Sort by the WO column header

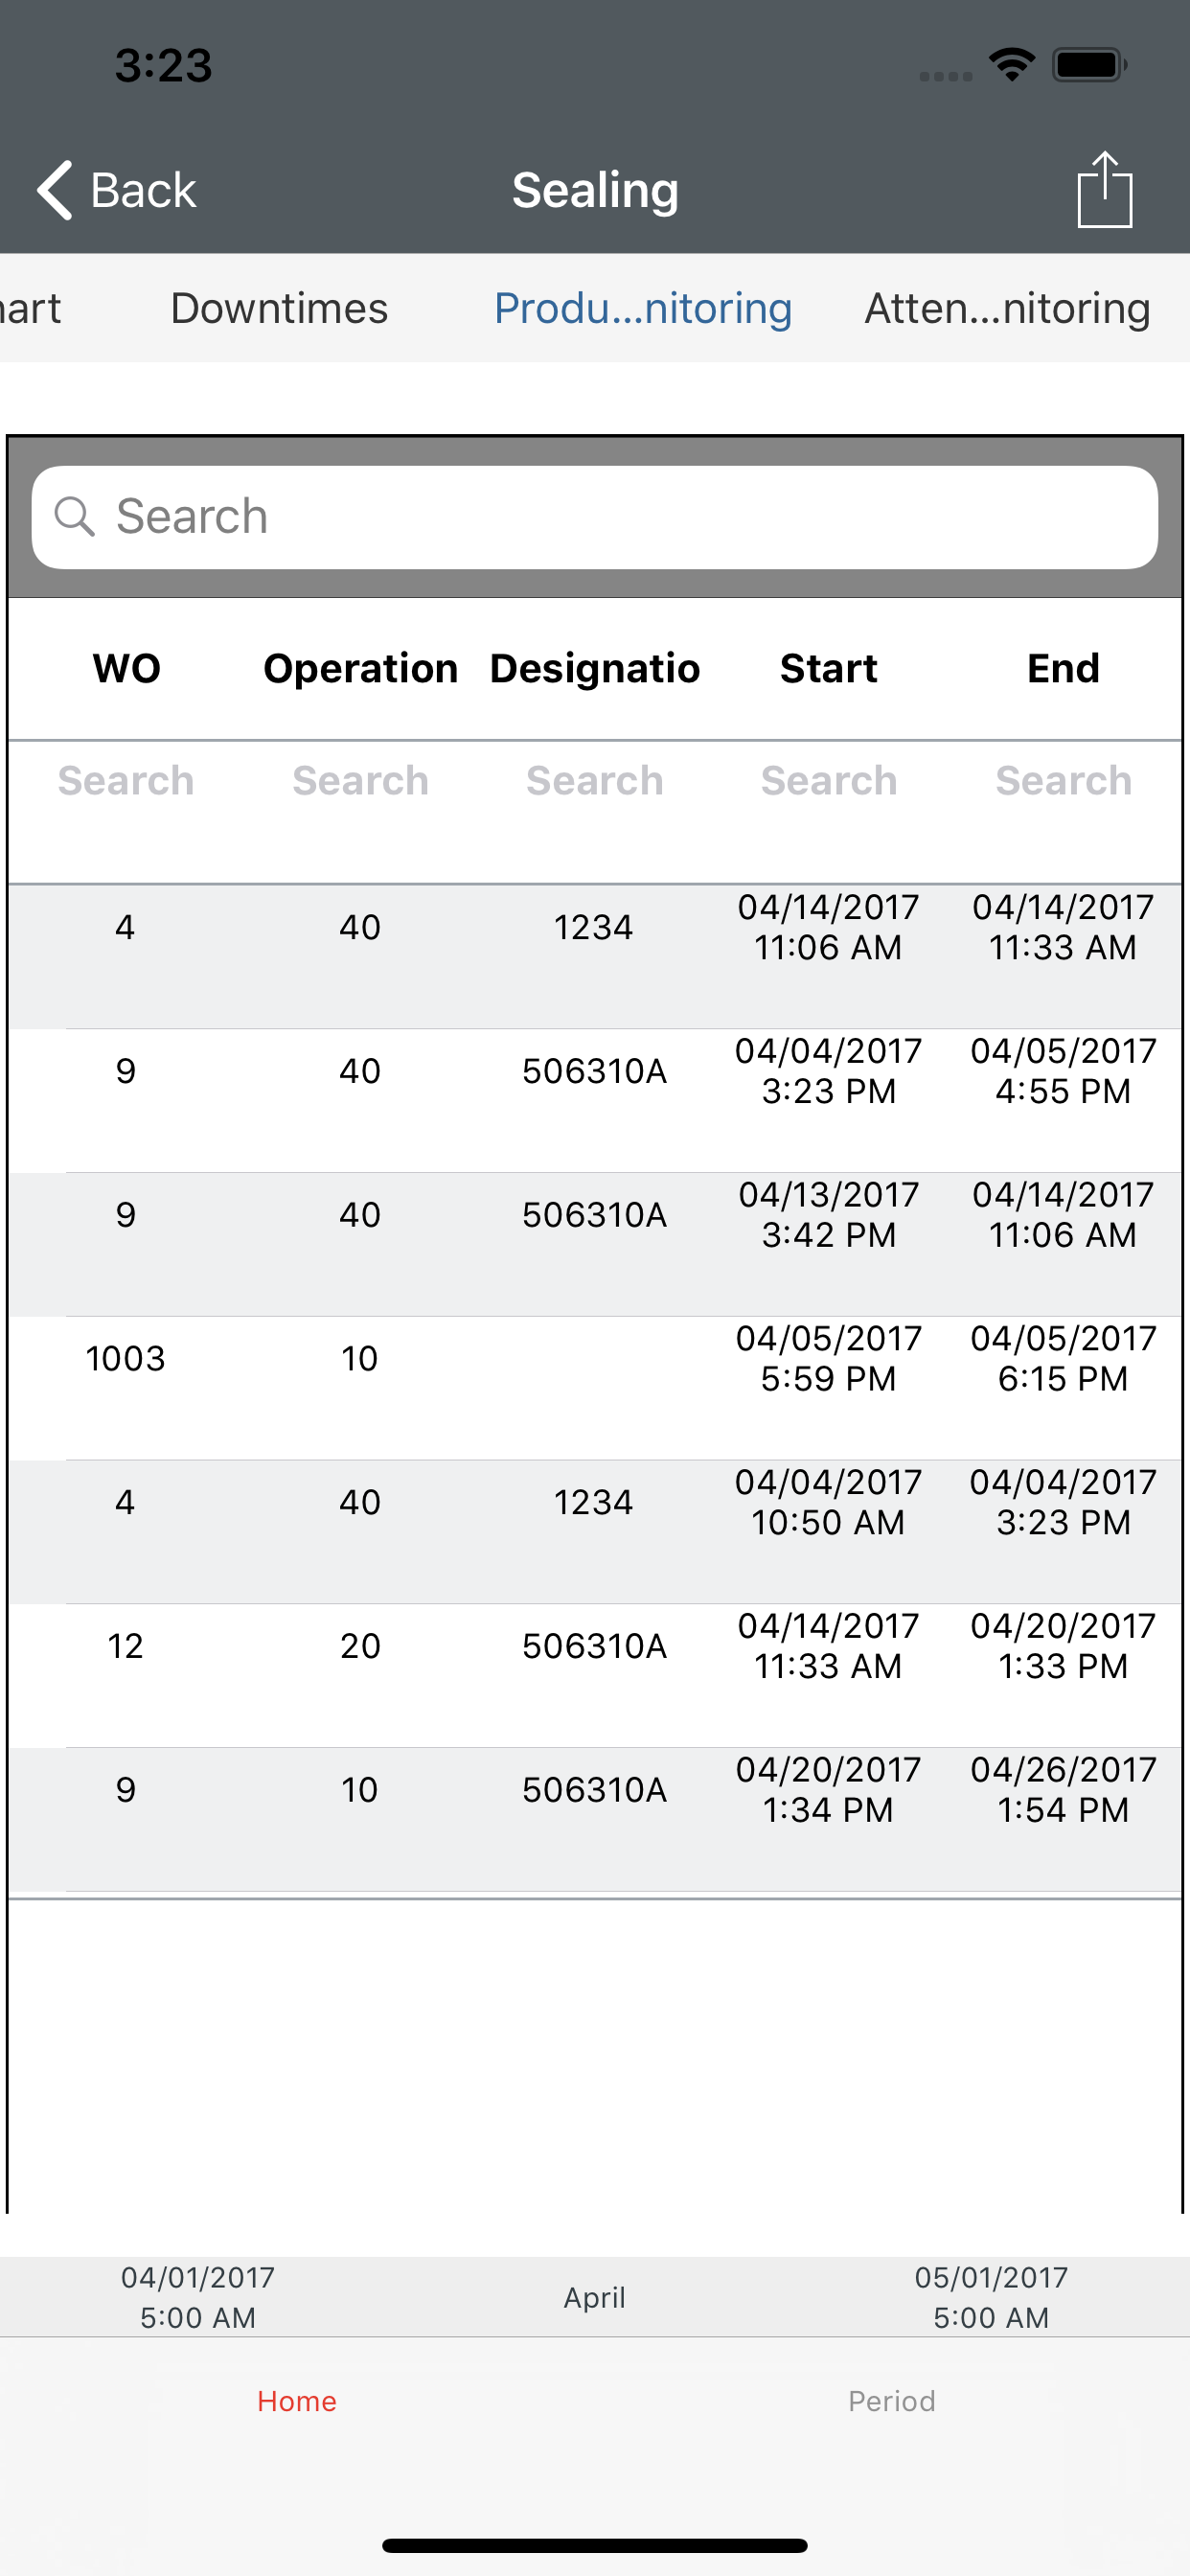(x=126, y=668)
